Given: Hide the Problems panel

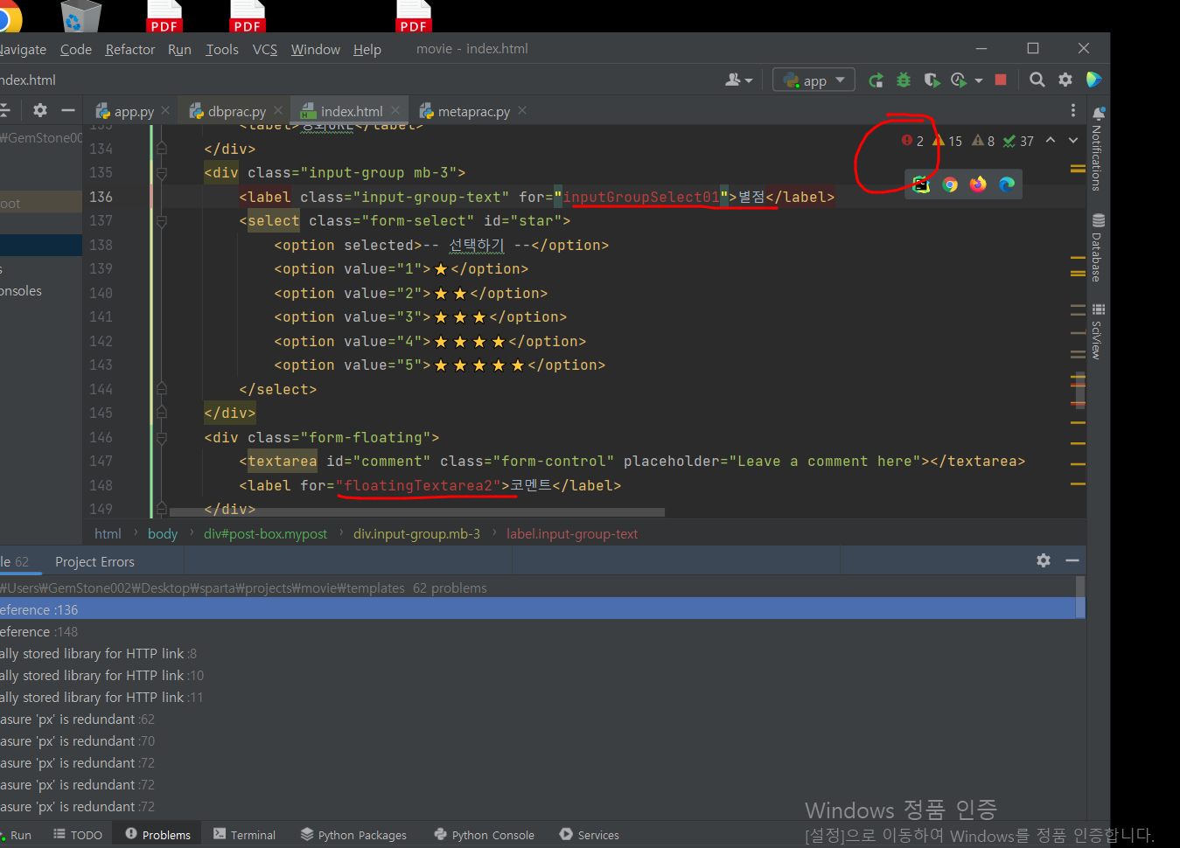Looking at the screenshot, I should 1072,560.
